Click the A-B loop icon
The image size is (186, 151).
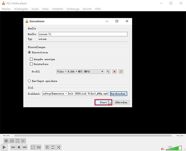(18, 141)
